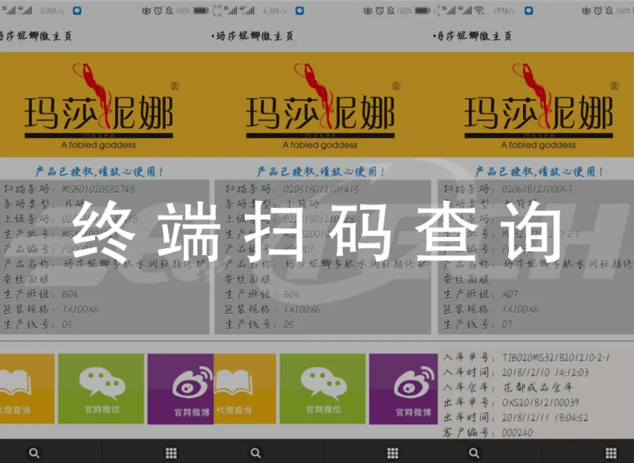Tap the 蚕丝面膜 product name line in the left screen

[x=26, y=279]
